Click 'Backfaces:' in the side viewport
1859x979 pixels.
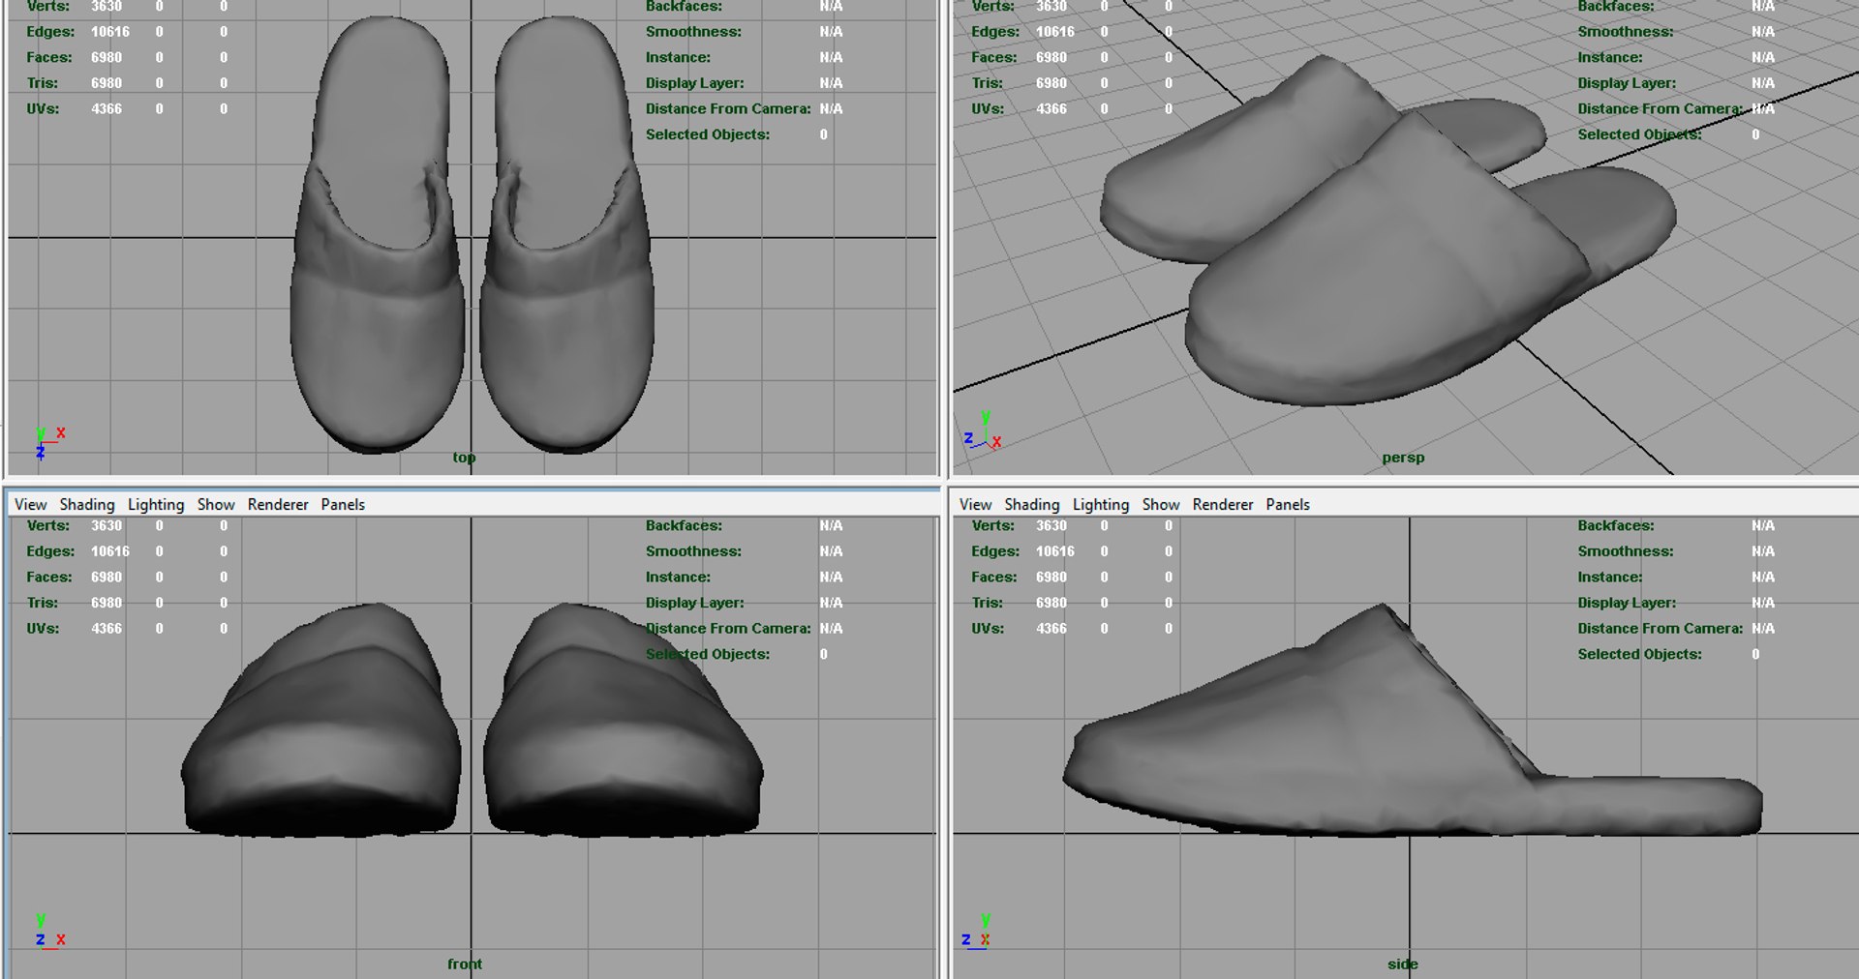pyautogui.click(x=1615, y=525)
